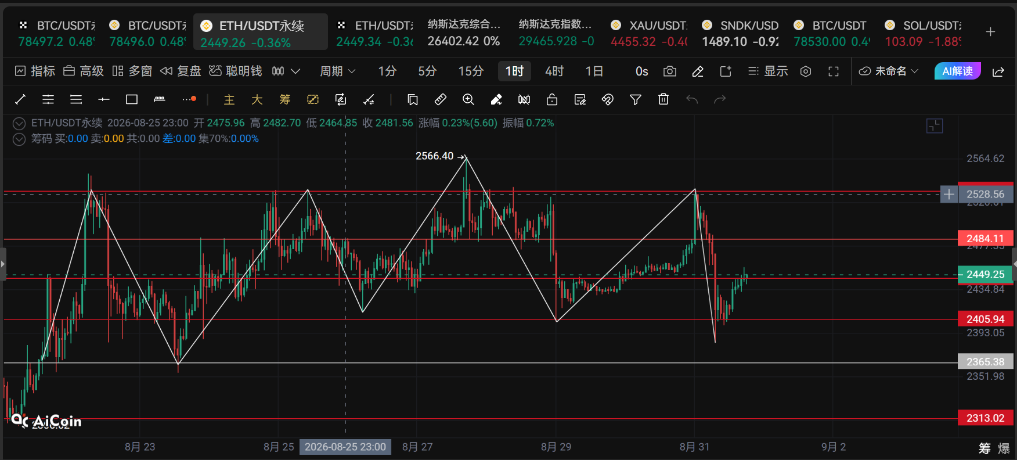Open the 未命名 layout dropdown
Viewport: 1017px width, 460px height.
889,71
